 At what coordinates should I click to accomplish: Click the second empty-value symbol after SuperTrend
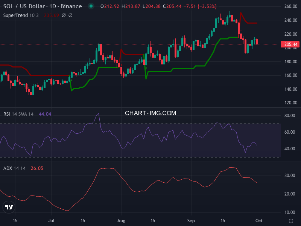pos(70,15)
